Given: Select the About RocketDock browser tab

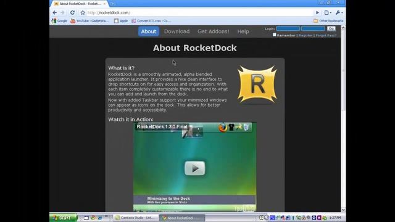Looking at the screenshot, I should click(x=80, y=4).
